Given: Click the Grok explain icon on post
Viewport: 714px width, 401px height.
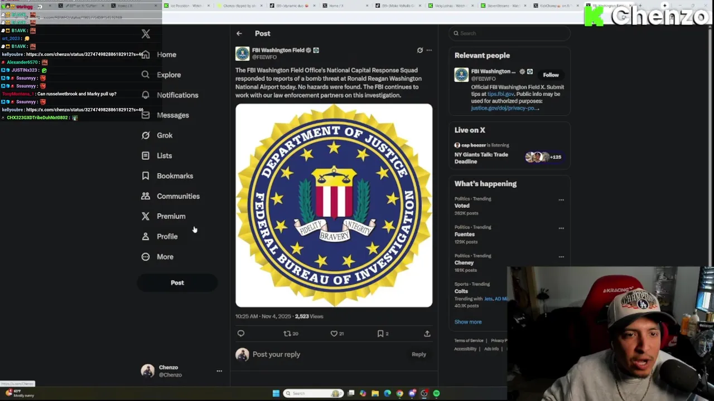Looking at the screenshot, I should pos(420,50).
